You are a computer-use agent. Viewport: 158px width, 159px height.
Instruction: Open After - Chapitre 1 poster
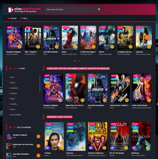[33, 38]
